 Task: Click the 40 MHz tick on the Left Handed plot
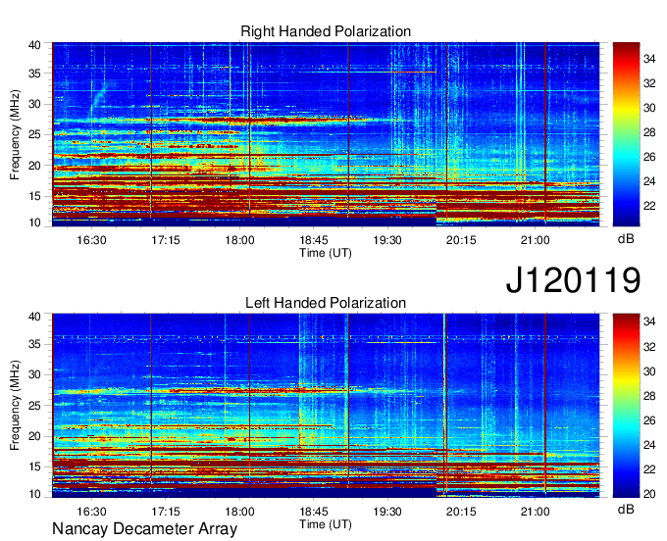point(34,317)
